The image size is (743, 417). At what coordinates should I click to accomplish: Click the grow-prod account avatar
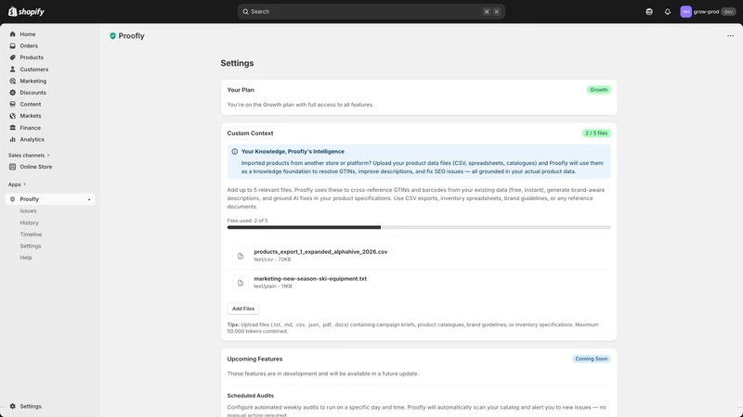tap(685, 12)
